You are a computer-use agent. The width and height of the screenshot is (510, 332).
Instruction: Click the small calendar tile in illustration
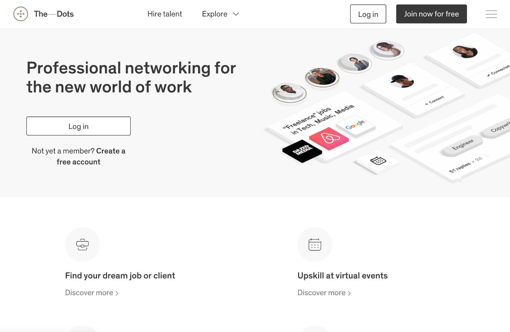click(378, 161)
